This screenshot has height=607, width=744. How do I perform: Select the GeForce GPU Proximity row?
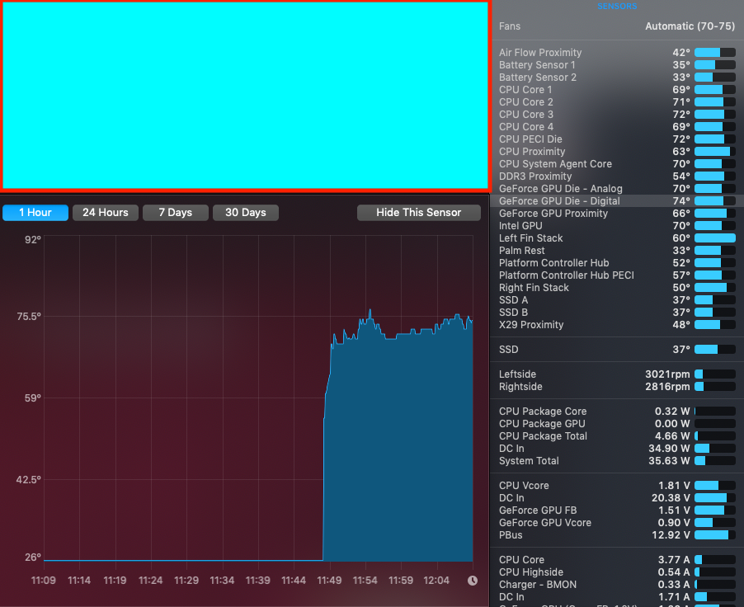617,214
